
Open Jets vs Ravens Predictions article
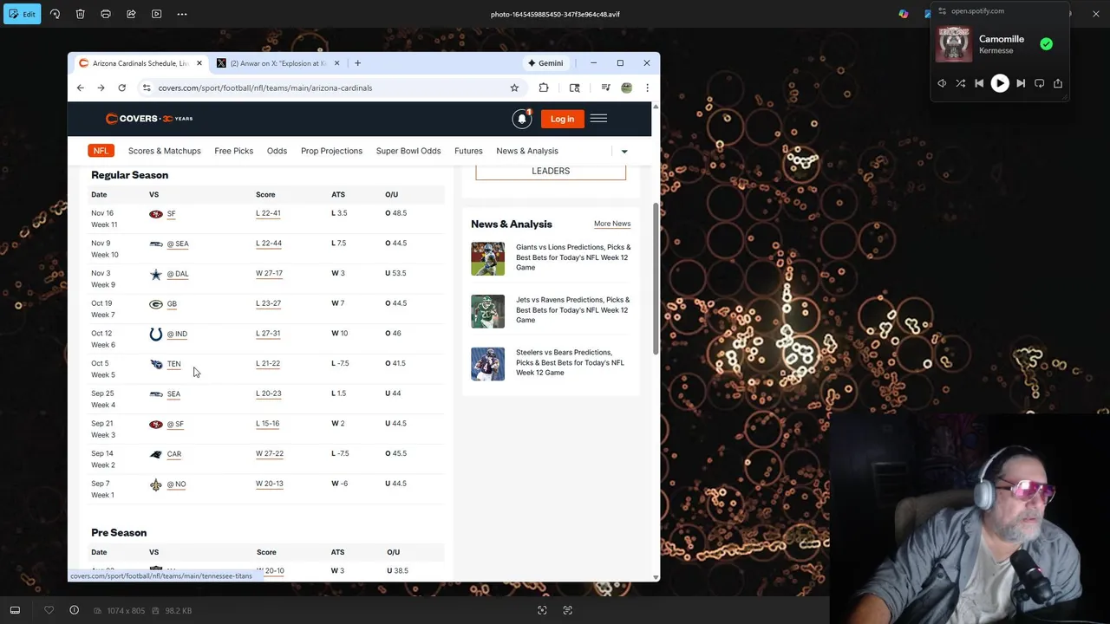(572, 309)
